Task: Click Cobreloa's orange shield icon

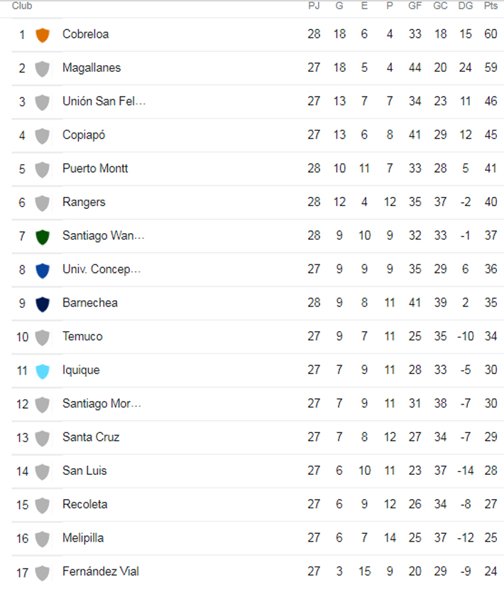Action: (x=43, y=35)
